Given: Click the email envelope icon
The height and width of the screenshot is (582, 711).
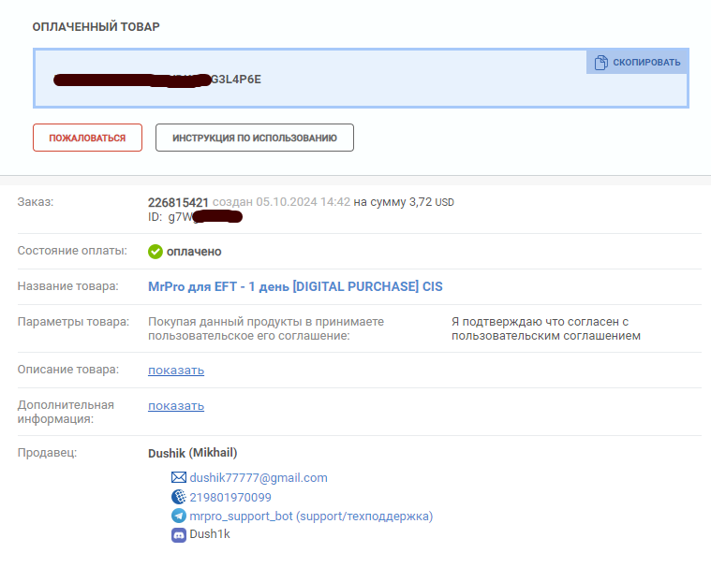Looking at the screenshot, I should point(179,477).
